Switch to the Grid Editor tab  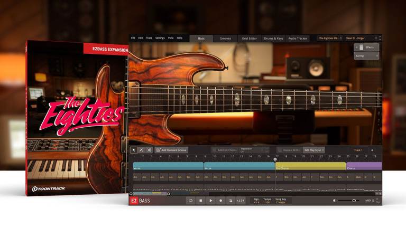coord(250,38)
